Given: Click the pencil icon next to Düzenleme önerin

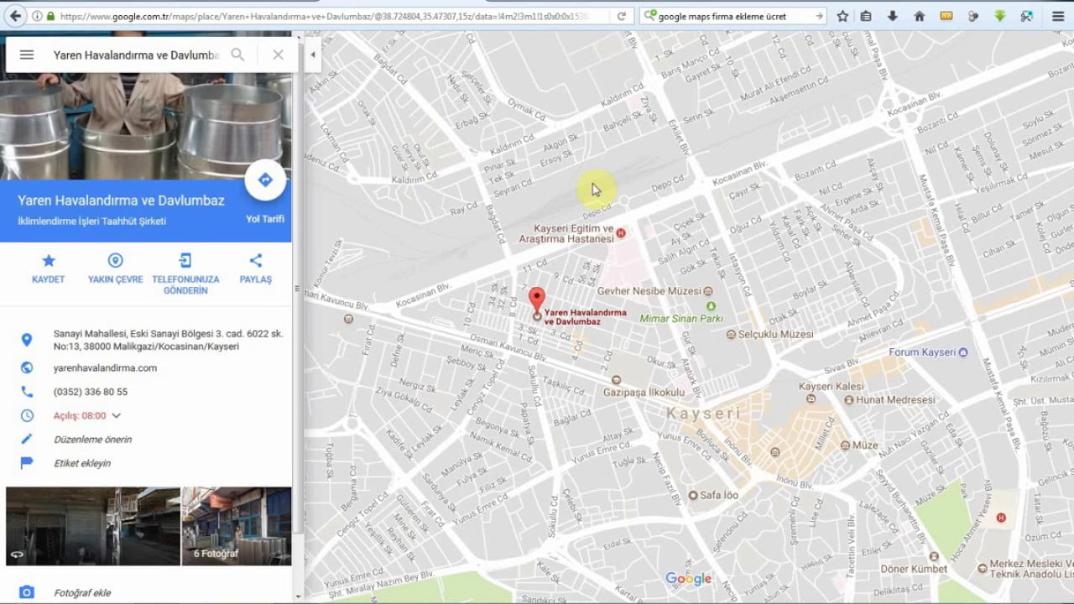Looking at the screenshot, I should pos(27,439).
